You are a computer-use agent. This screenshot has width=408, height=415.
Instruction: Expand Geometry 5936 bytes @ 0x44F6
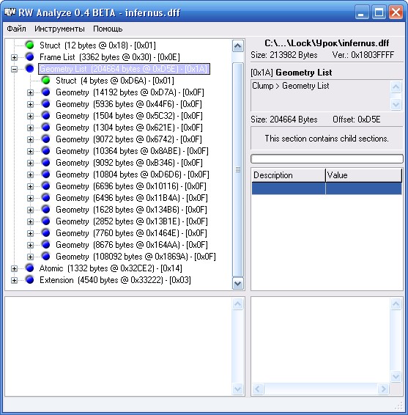31,104
